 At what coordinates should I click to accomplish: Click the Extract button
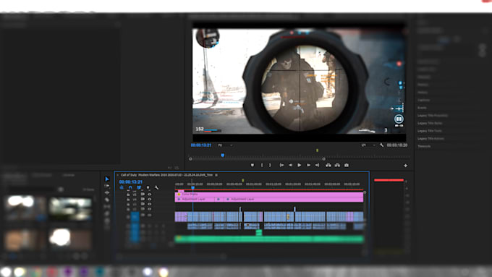(337, 165)
